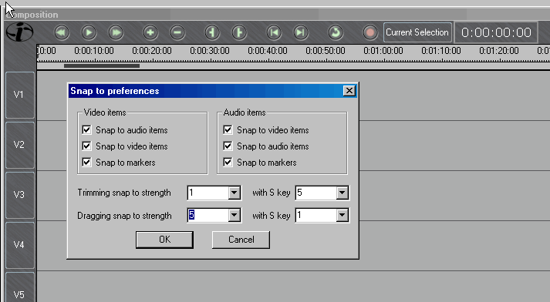Uncheck Video items Snap to markers

(86, 163)
